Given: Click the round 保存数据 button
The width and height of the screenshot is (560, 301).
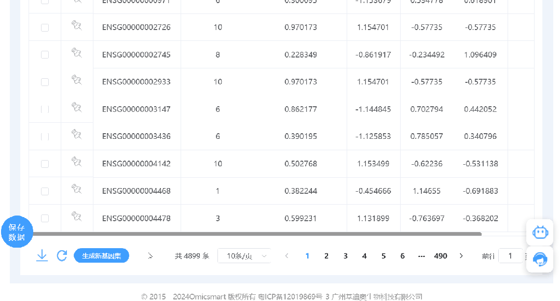Looking at the screenshot, I should (x=17, y=232).
